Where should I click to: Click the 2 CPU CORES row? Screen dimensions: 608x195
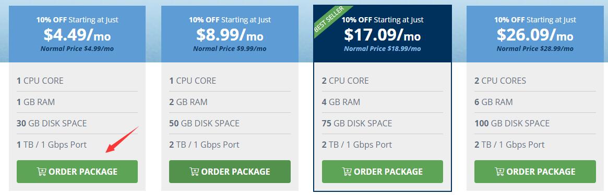click(x=535, y=81)
